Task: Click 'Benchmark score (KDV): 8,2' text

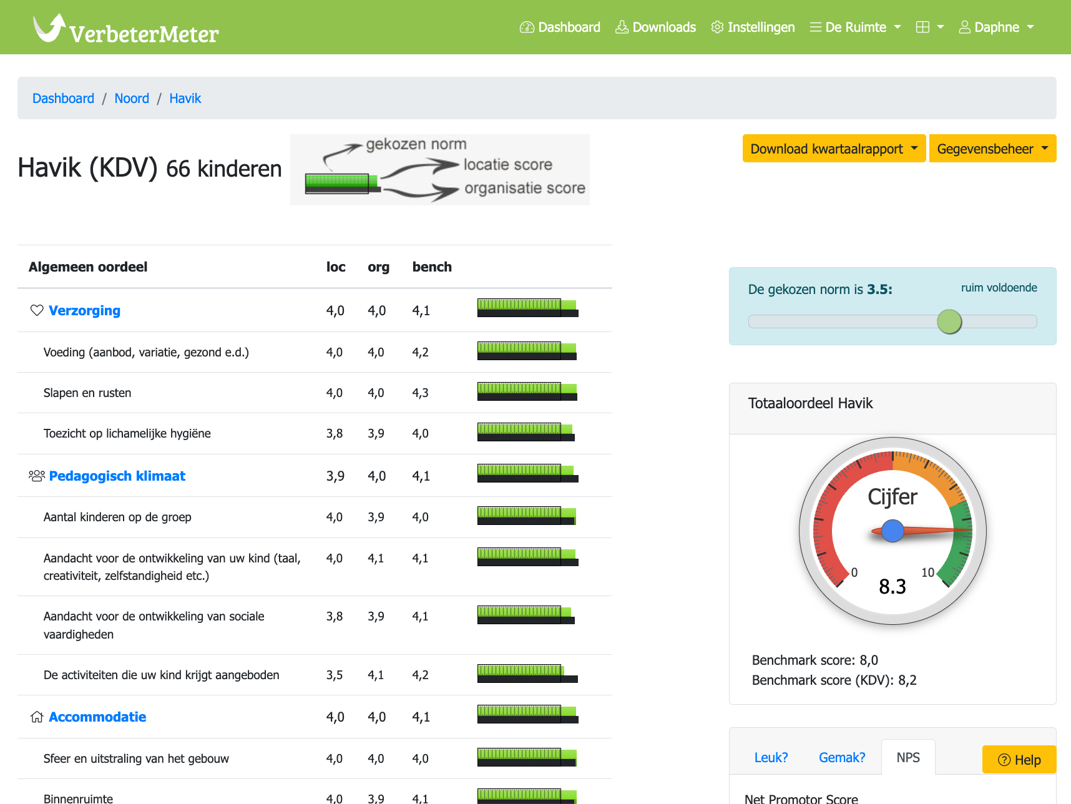Action: [834, 680]
